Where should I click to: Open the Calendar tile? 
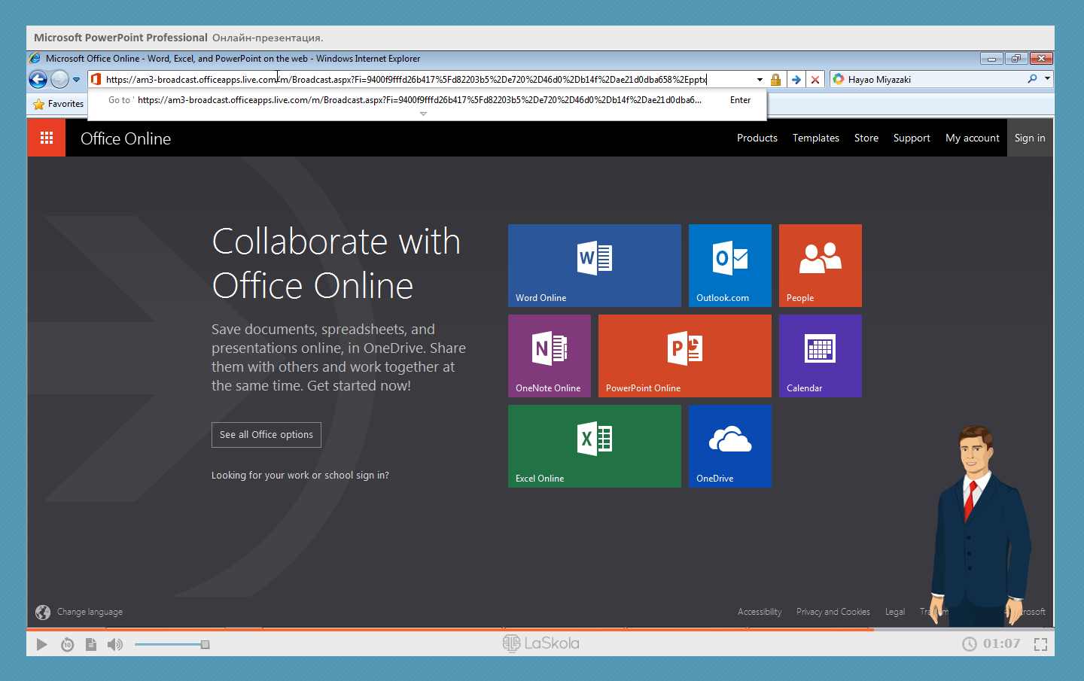(820, 355)
